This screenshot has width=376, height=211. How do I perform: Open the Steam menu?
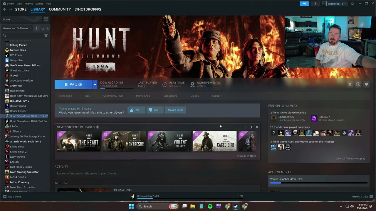tap(9, 4)
